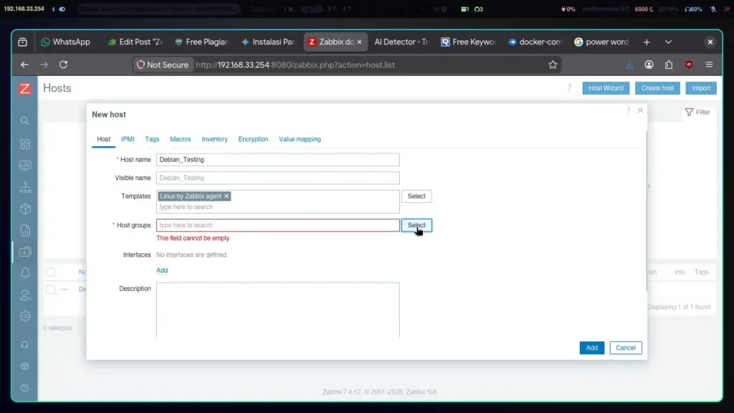Screen dimensions: 734x413
Task: Expand the browser tab list chevron
Action: (x=669, y=42)
